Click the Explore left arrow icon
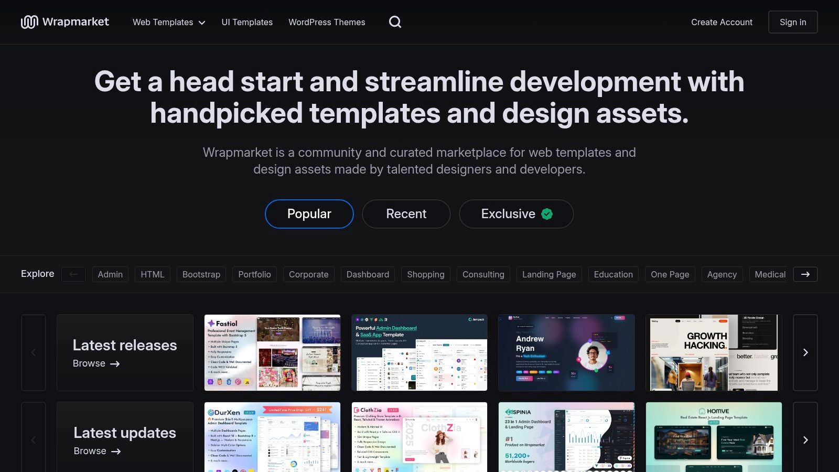 73,274
